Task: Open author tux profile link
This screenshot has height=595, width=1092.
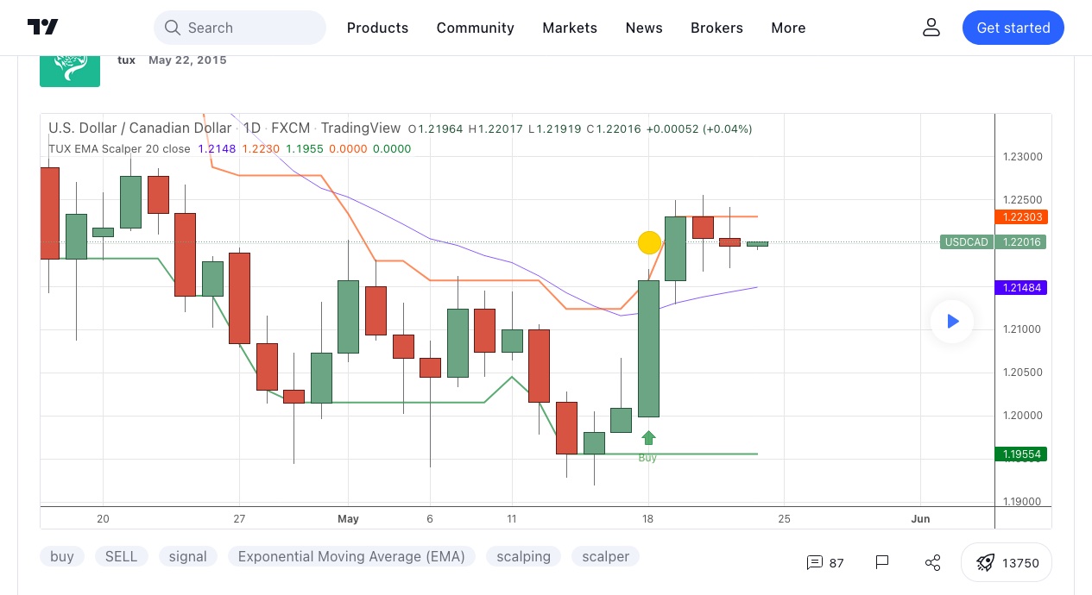Action: click(x=126, y=60)
